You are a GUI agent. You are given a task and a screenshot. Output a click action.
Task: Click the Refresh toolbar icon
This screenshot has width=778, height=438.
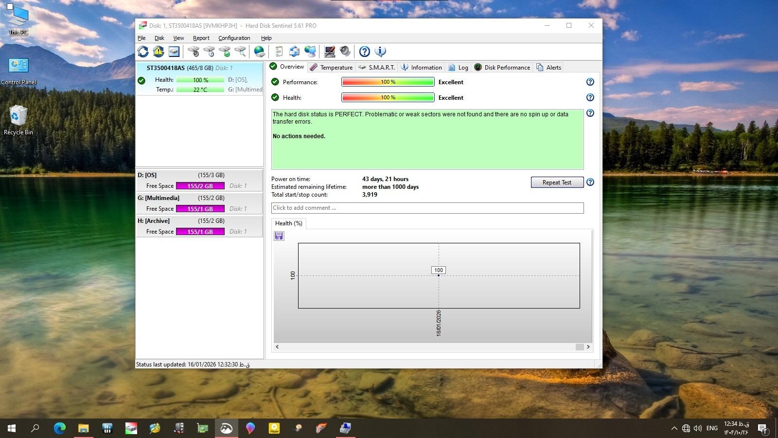pos(143,52)
